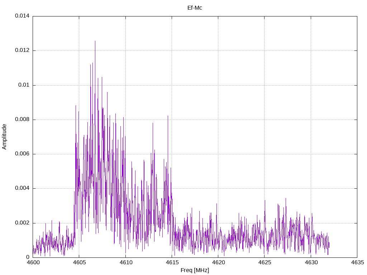This screenshot has height=275, width=367.
Task: Click the tip of the tallest spectrum peak
Action: point(95,41)
